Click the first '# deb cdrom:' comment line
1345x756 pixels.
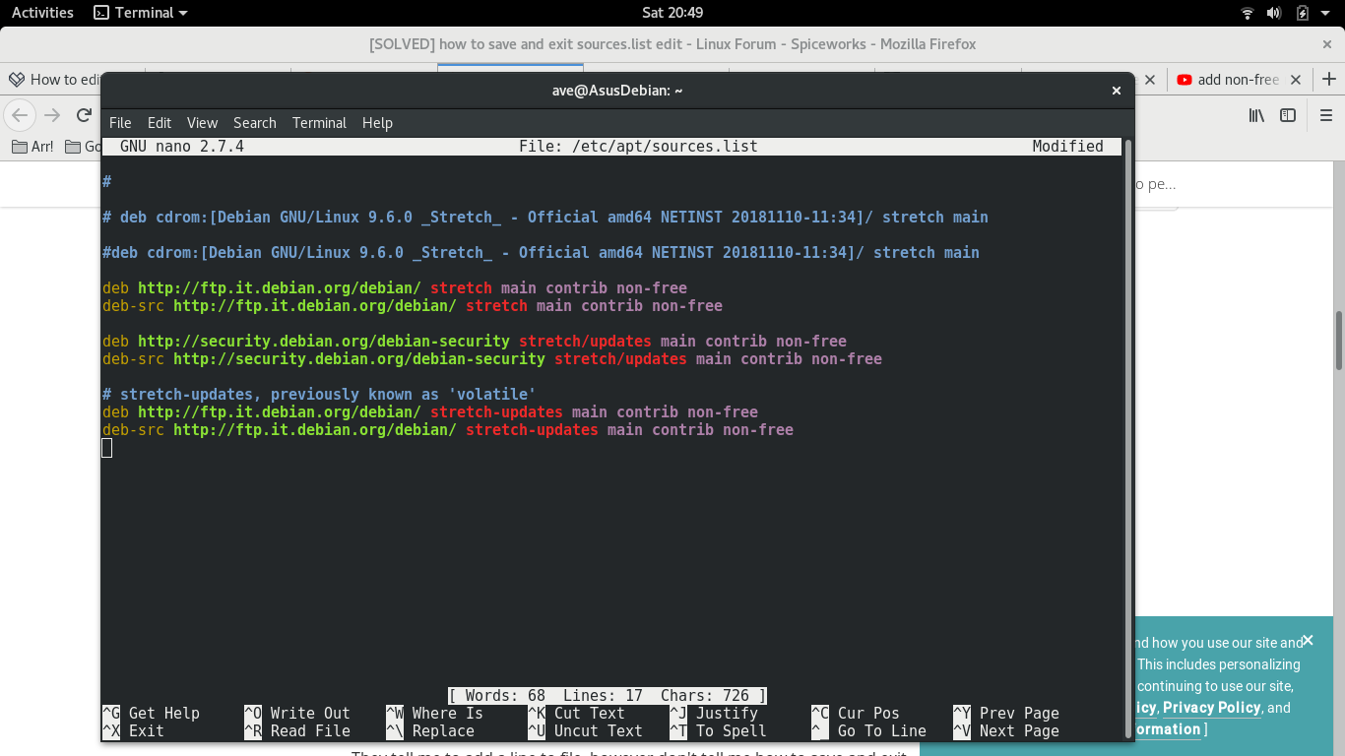545,217
